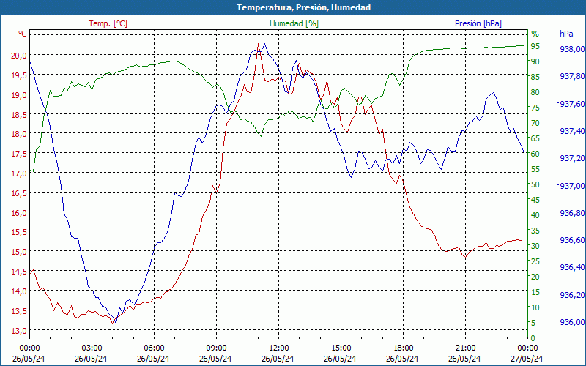Click the "09:00" time axis label
The width and height of the screenshot is (586, 366).
click(x=216, y=347)
